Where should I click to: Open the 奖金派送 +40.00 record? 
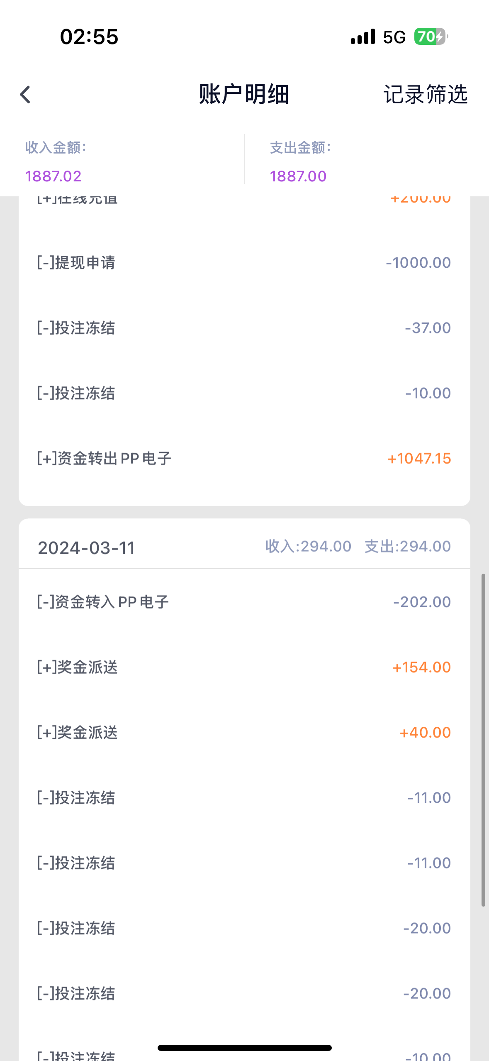244,733
